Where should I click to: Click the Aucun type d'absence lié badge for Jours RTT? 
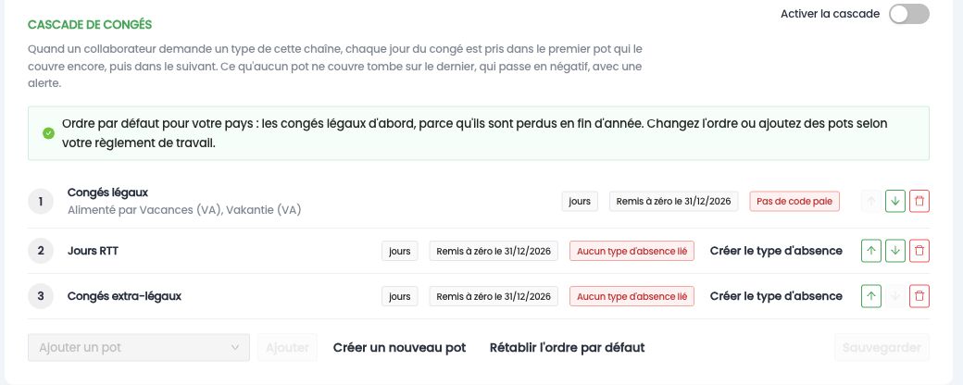pyautogui.click(x=632, y=251)
